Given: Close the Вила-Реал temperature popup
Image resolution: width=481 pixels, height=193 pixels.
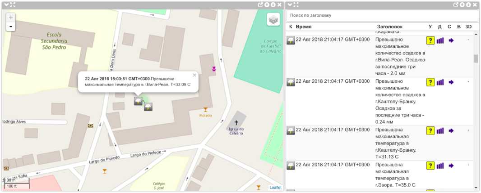Looking at the screenshot, I should tap(194, 76).
